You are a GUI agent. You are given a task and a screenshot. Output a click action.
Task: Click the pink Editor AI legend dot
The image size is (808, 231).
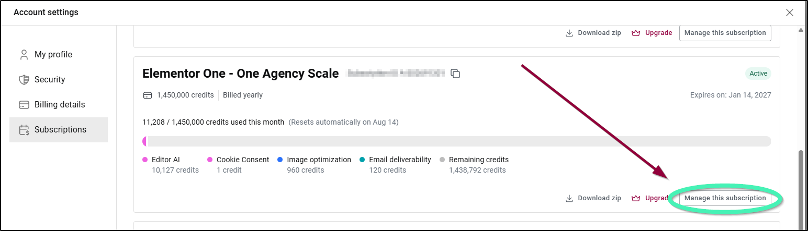click(145, 160)
